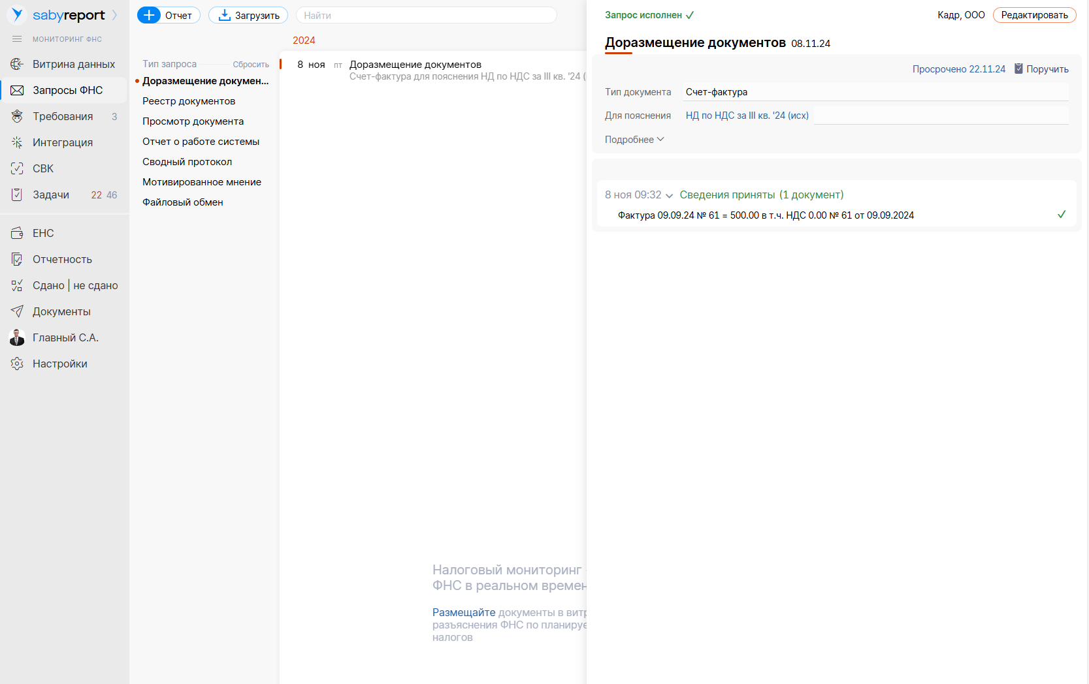Click the download icon in Загрузить button
The image size is (1089, 684).
(x=224, y=15)
